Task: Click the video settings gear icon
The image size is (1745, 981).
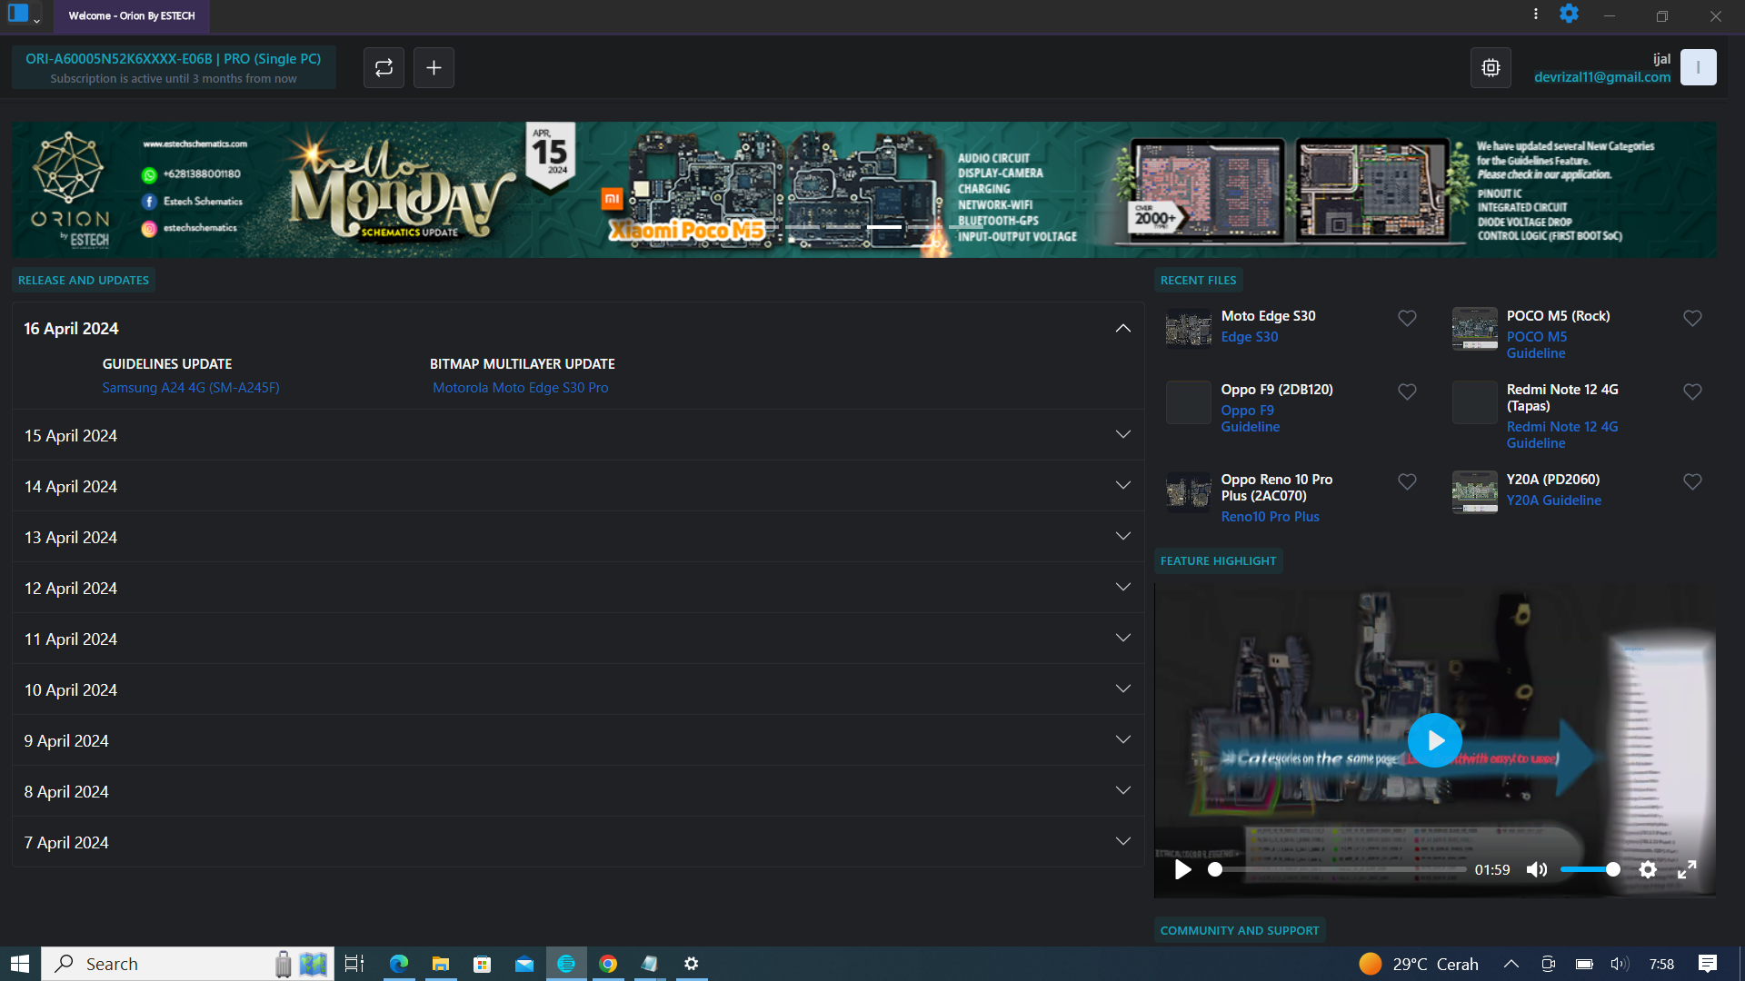Action: [1648, 869]
